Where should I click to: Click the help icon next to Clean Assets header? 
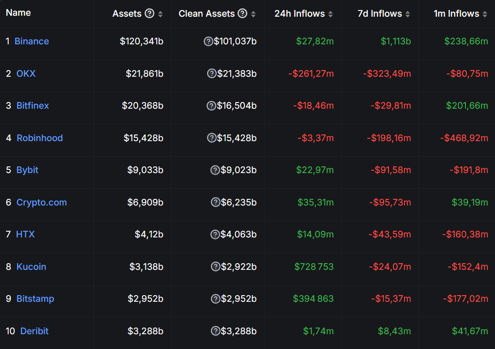242,13
